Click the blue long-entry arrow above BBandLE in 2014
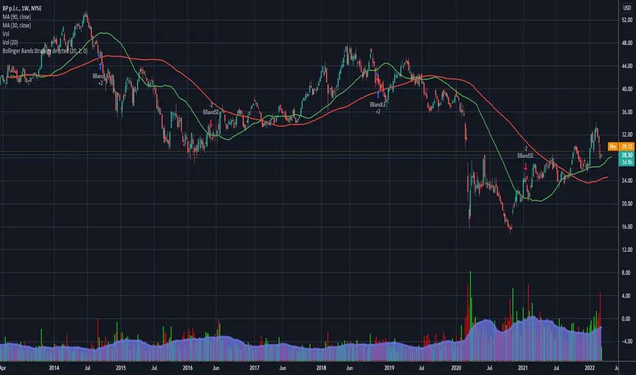 pos(100,66)
